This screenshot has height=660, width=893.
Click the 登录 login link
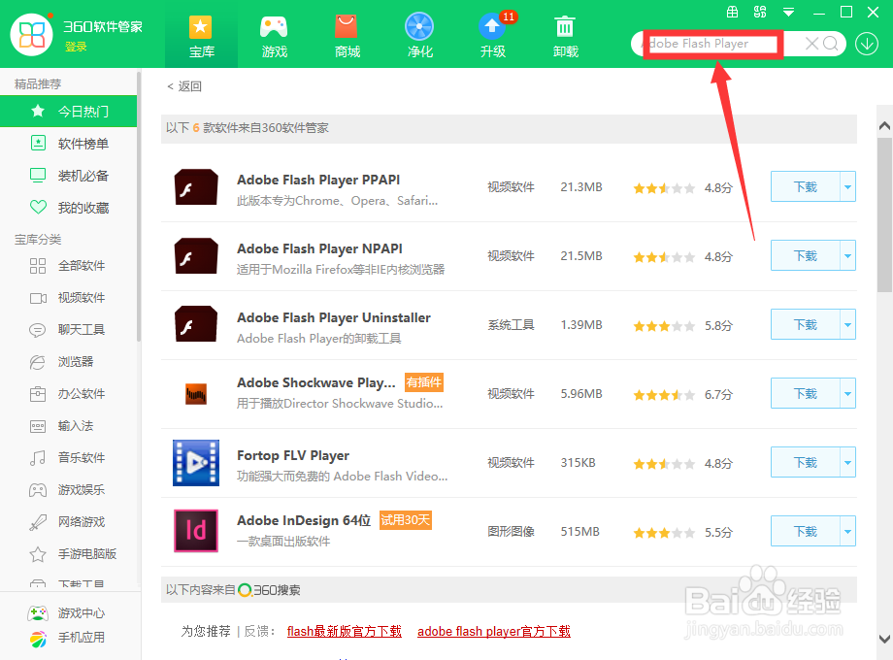[x=76, y=47]
